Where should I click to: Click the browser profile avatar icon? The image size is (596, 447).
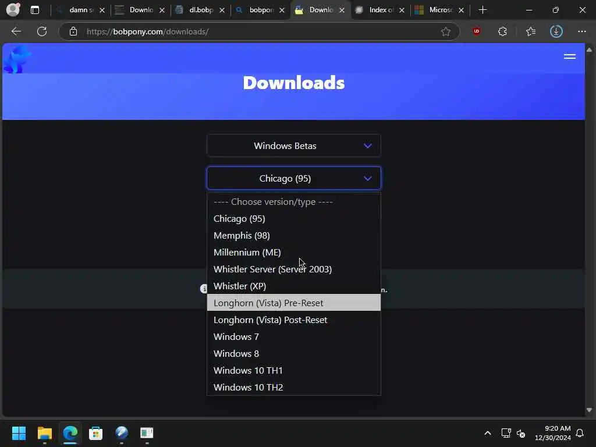click(13, 9)
